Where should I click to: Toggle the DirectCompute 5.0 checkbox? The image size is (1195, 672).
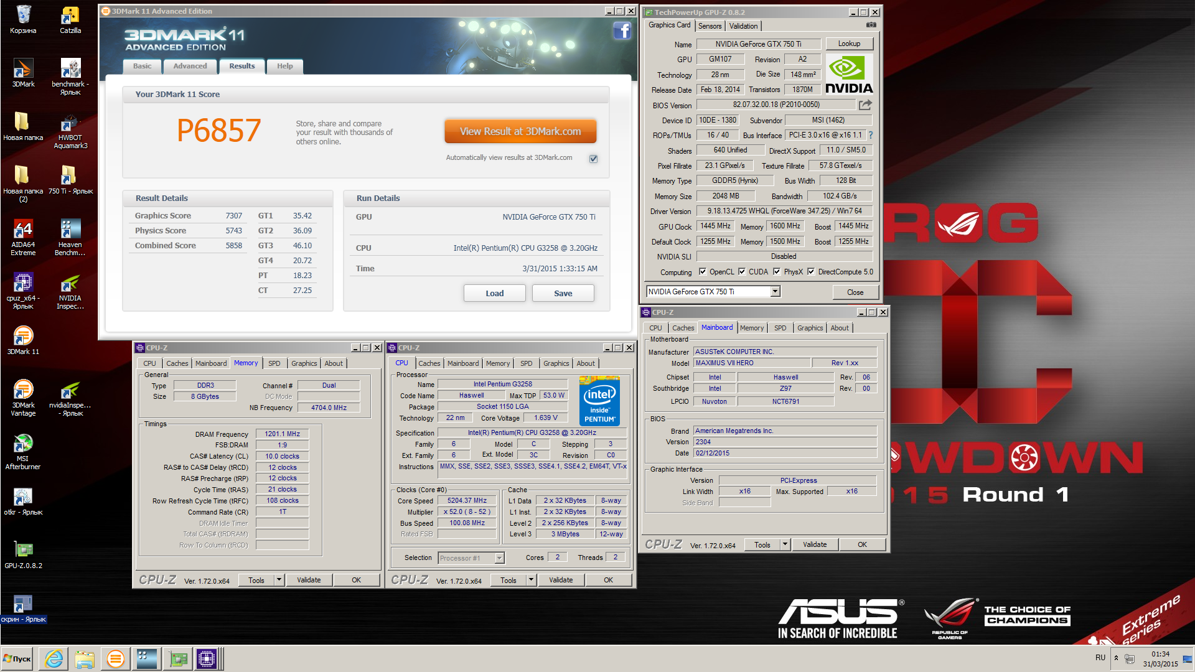point(811,271)
